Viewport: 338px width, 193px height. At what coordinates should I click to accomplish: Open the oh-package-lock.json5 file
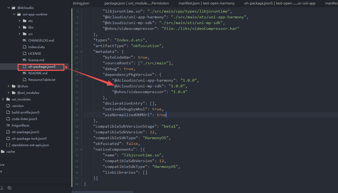tap(29, 138)
